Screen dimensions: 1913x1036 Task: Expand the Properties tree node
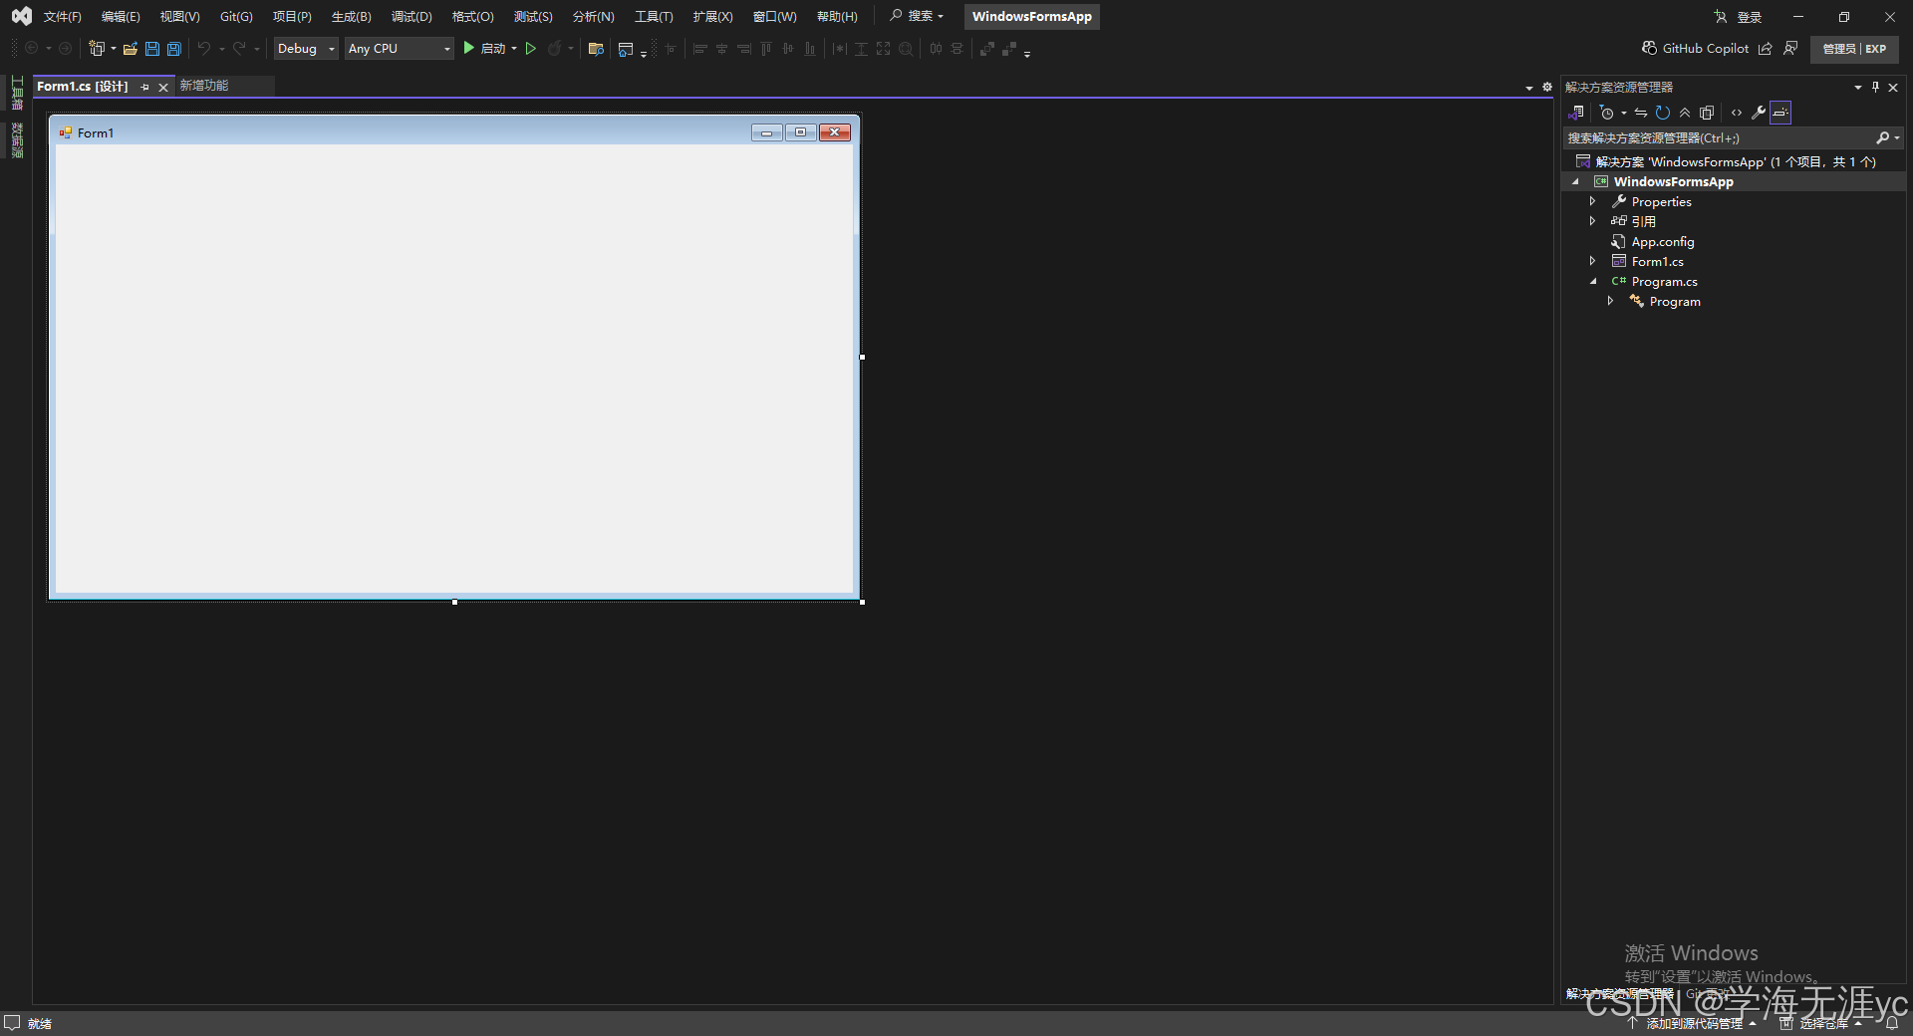(x=1592, y=201)
